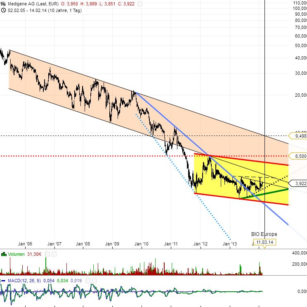Click the low price value L: 3,851
This screenshot has width=307, height=307.
pyautogui.click(x=107, y=4)
